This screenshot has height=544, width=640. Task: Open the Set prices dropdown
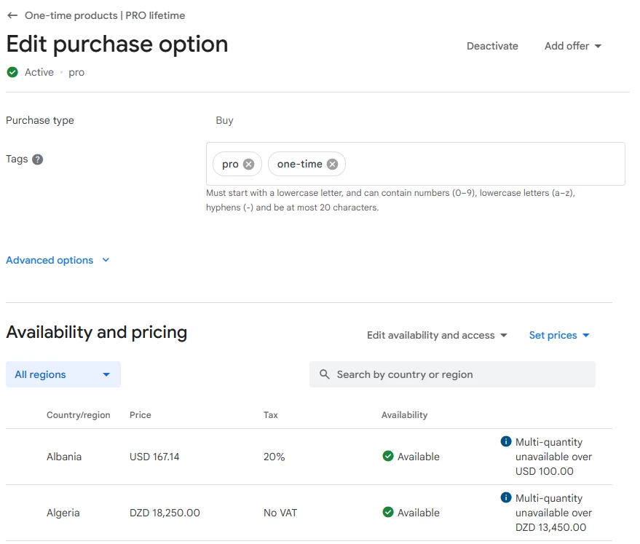[559, 335]
